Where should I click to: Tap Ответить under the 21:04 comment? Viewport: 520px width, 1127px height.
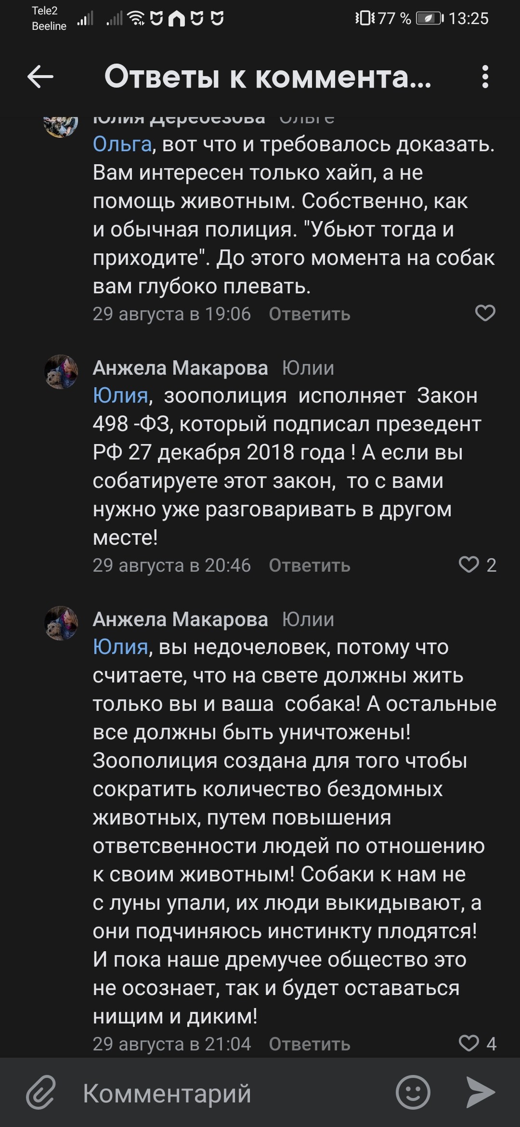pos(310,1044)
